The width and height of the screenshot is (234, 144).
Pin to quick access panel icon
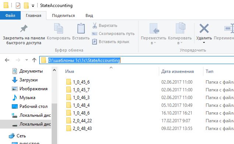tap(24, 28)
